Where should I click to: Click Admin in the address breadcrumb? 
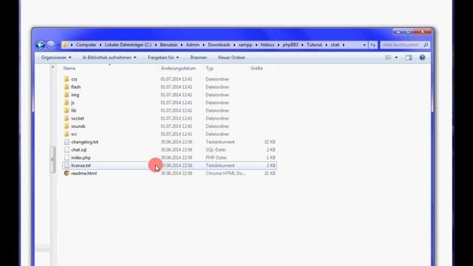pos(192,45)
